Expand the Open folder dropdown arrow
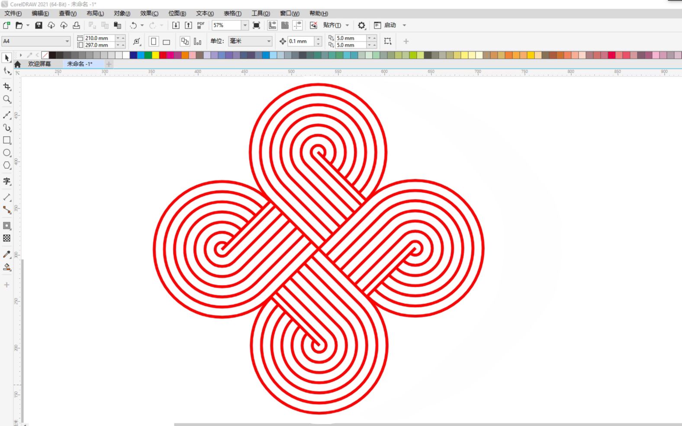 pyautogui.click(x=28, y=26)
